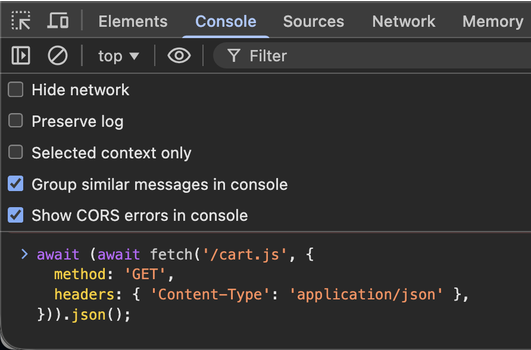This screenshot has height=350, width=531.
Task: Click the console prompt chevron
Action: click(x=24, y=254)
